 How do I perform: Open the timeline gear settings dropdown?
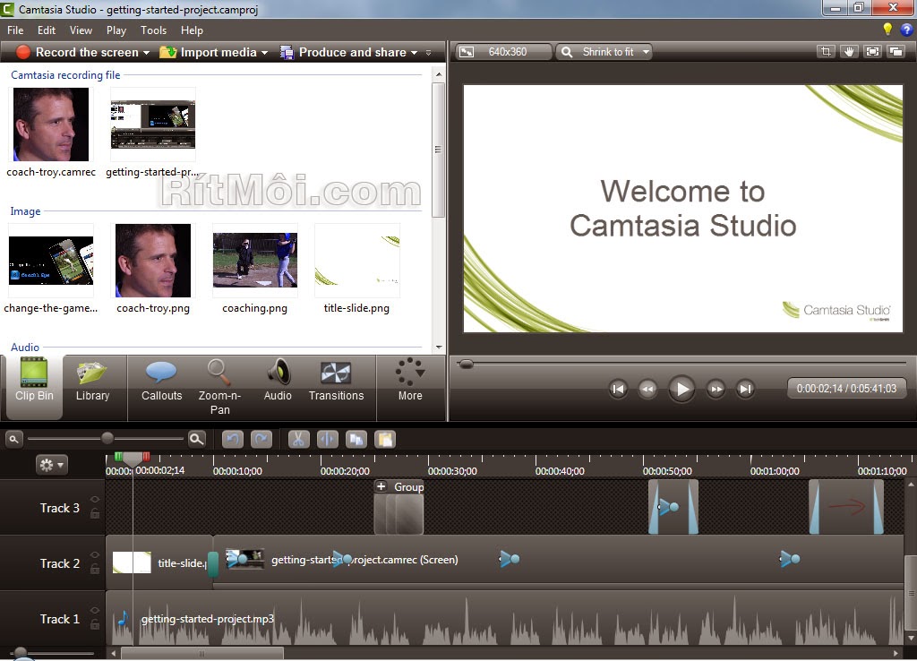[51, 465]
